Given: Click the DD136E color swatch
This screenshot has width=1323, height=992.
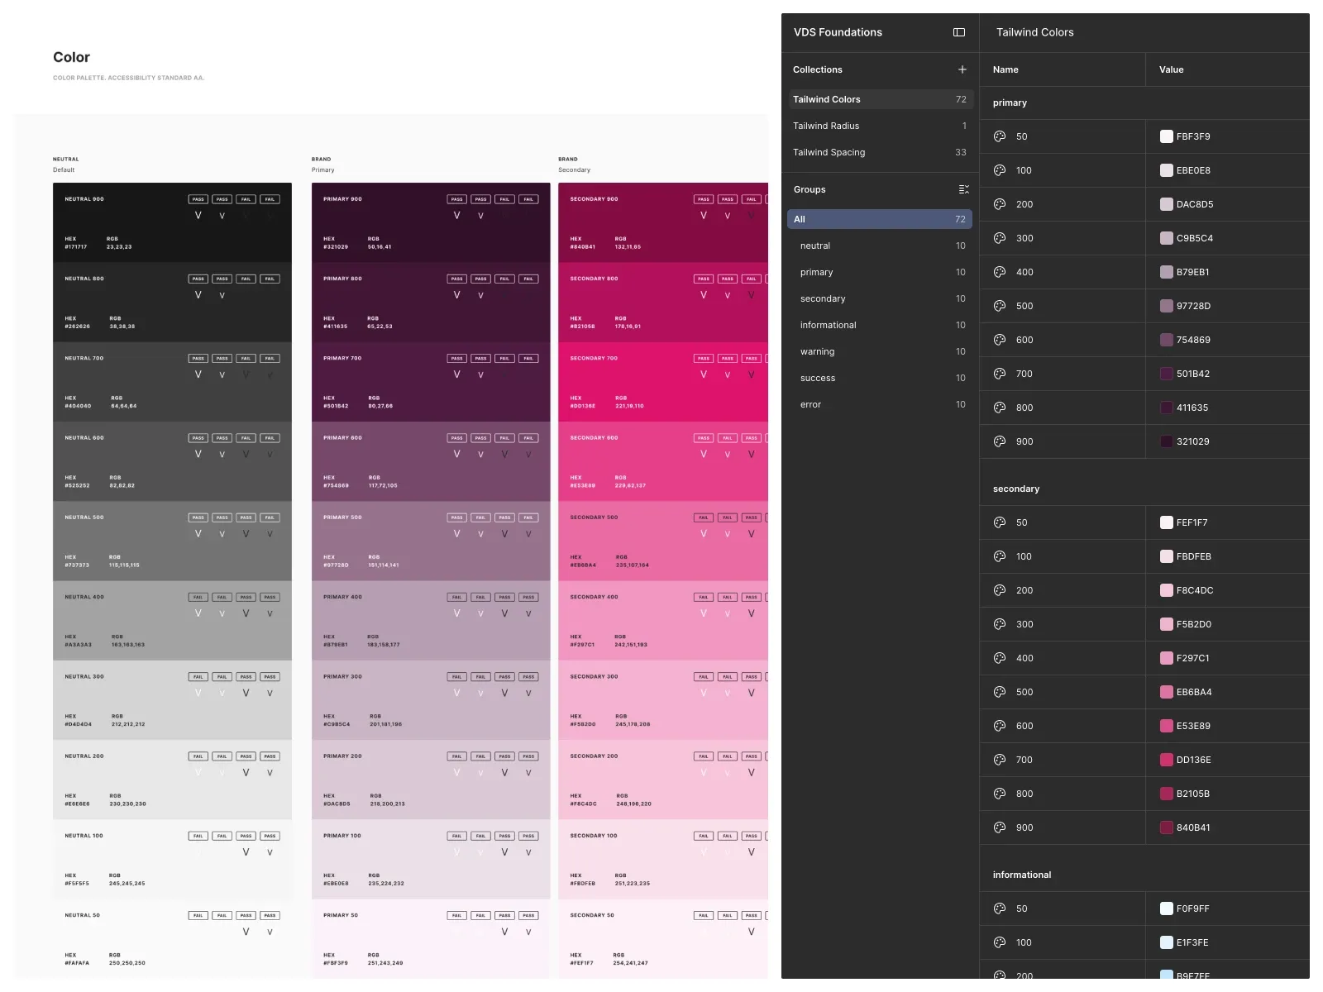Looking at the screenshot, I should click(1167, 760).
